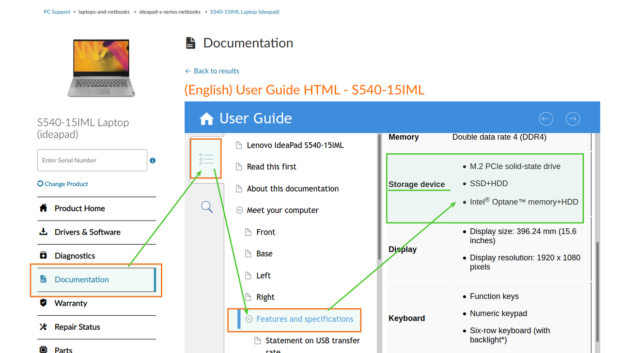
Task: Click M.2 PCIe solid-state drive text
Action: [515, 166]
